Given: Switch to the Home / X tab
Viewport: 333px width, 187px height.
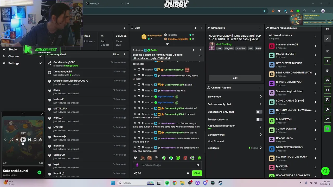Looking at the screenshot, I should tap(104, 3).
